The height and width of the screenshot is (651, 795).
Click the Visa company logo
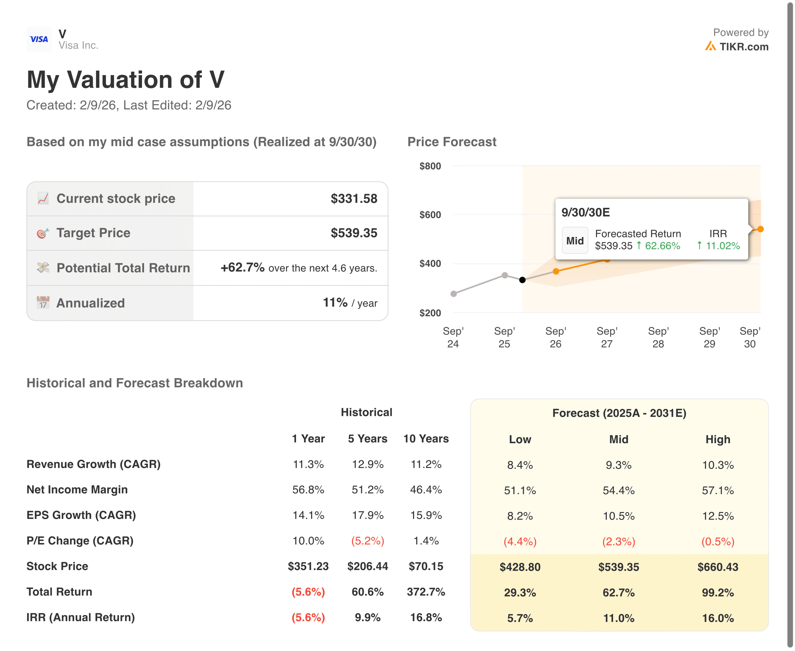[x=39, y=39]
